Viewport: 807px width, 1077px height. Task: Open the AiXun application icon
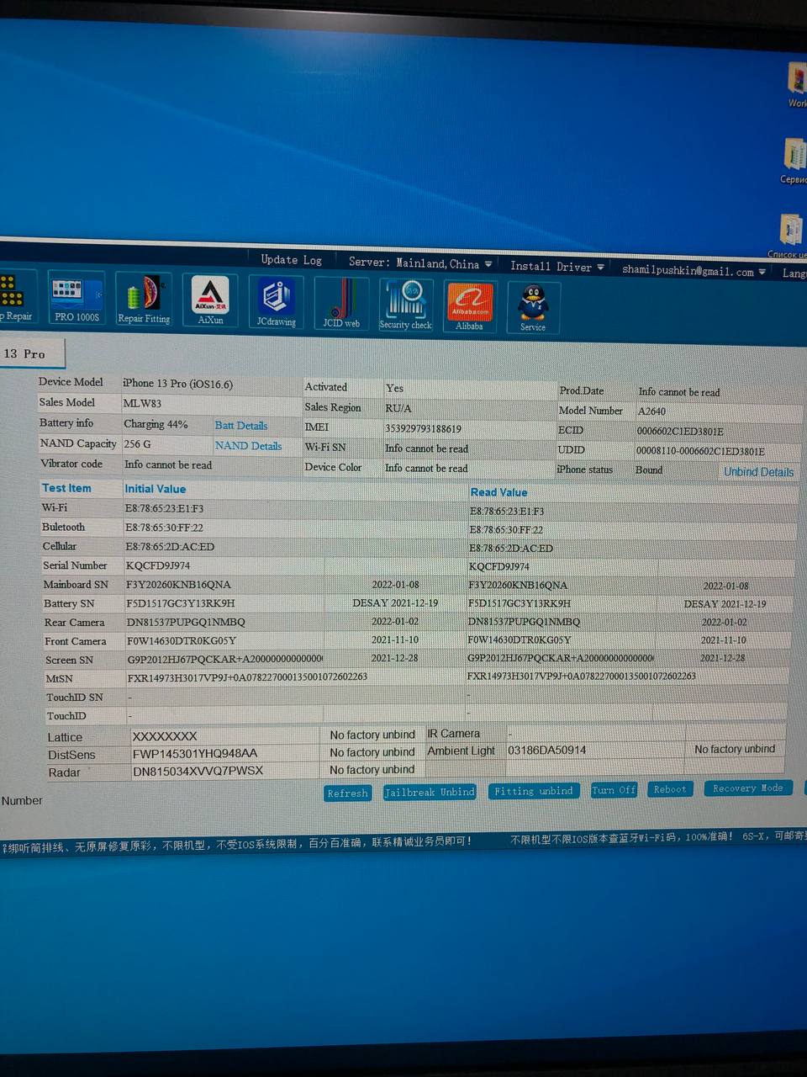(210, 301)
